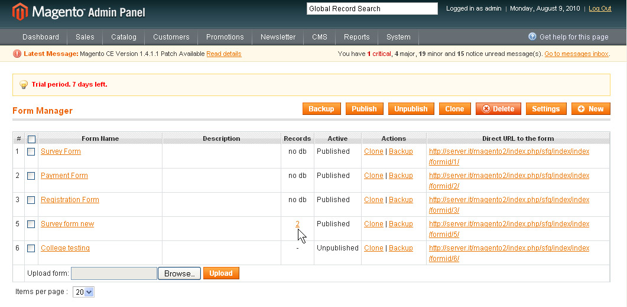Backup the Payment Form row

pyautogui.click(x=401, y=176)
